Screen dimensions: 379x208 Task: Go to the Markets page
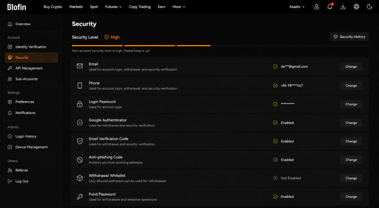(76, 7)
